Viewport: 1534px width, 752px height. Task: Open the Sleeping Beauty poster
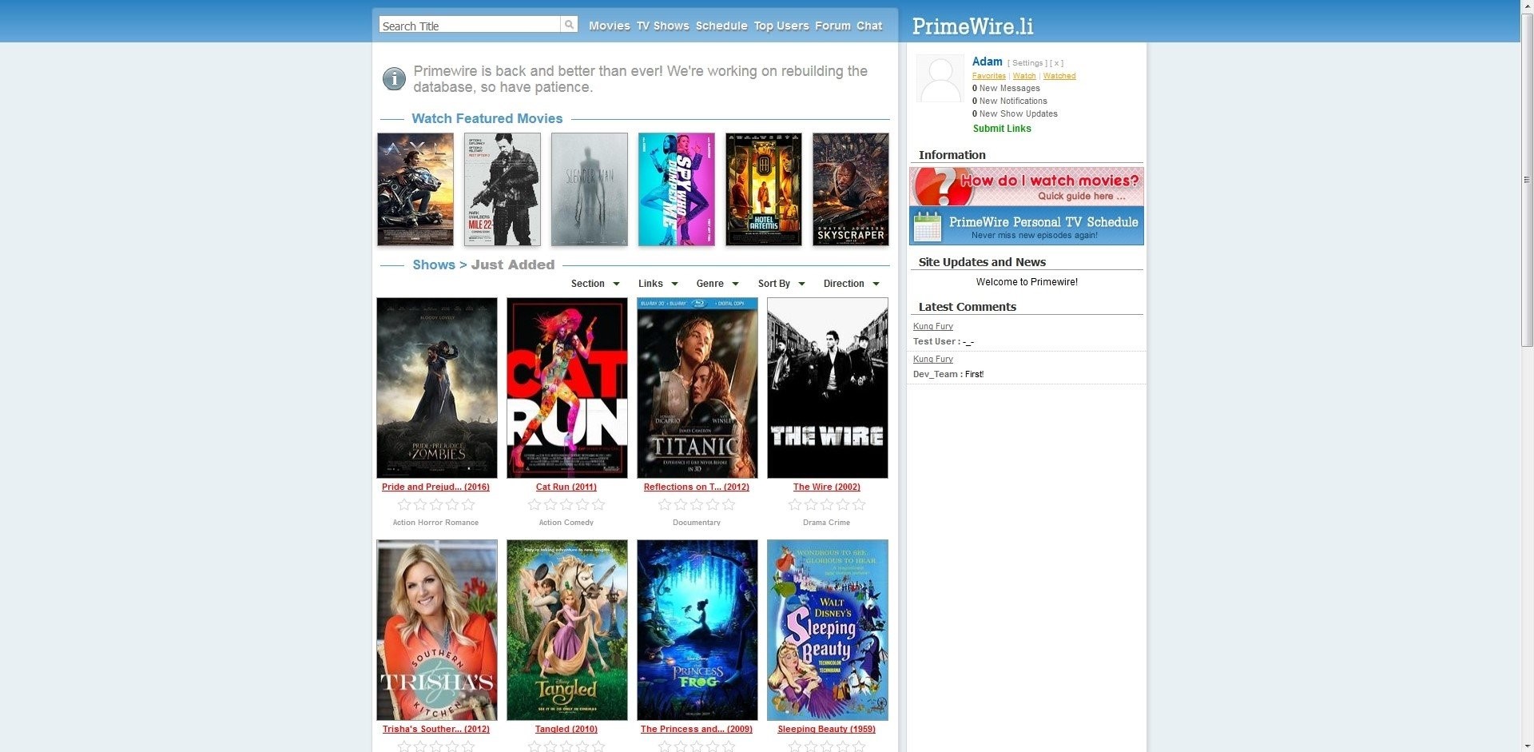(828, 630)
